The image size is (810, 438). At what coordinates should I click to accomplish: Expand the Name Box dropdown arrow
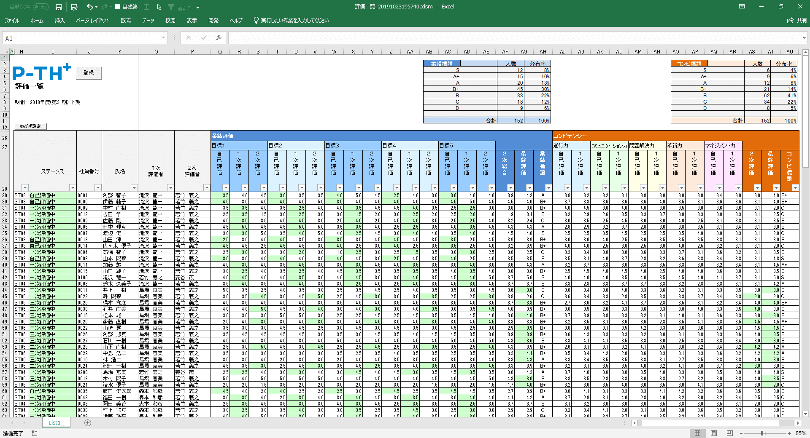[163, 38]
